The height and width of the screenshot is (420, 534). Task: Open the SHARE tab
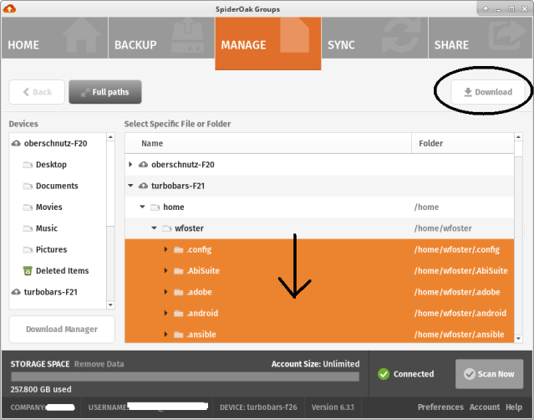pos(481,44)
